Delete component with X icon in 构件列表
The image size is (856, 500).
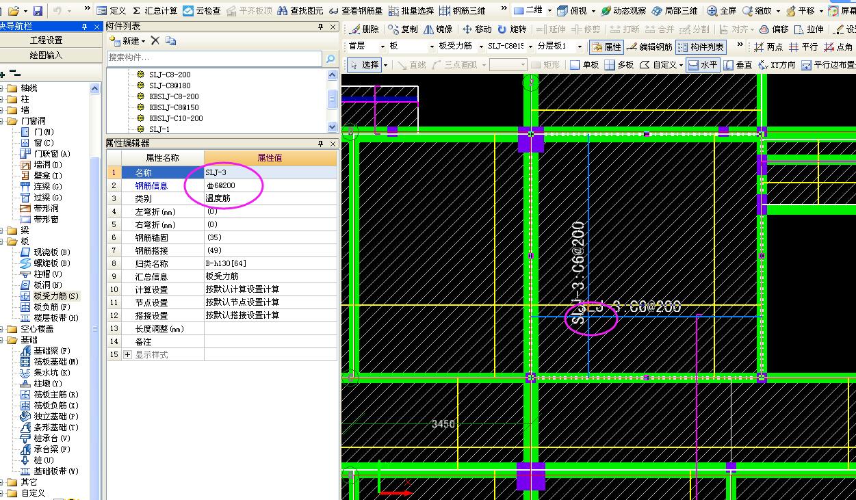tap(155, 41)
